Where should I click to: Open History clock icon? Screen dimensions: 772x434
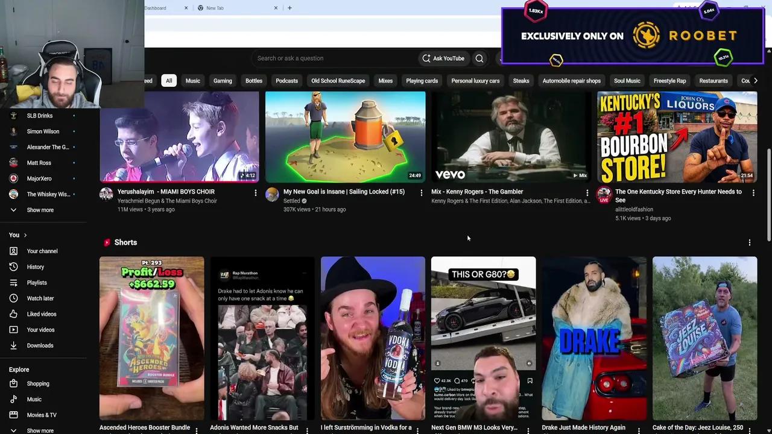coord(13,267)
